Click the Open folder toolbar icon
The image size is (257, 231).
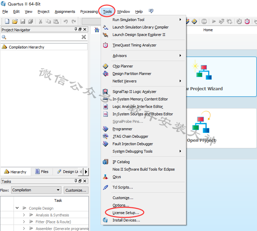pyautogui.click(x=15, y=21)
